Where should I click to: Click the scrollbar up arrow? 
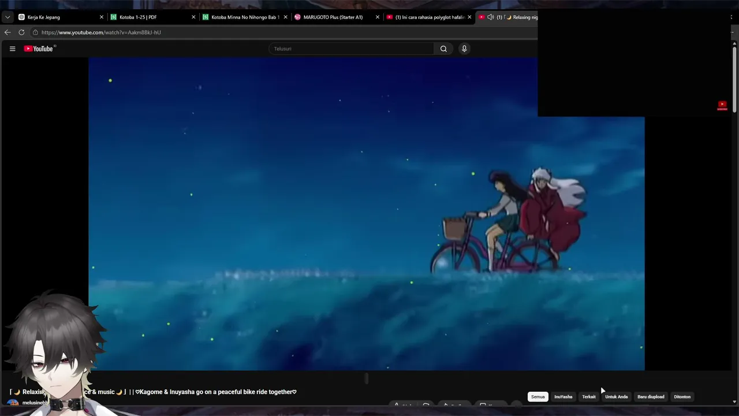(734, 44)
